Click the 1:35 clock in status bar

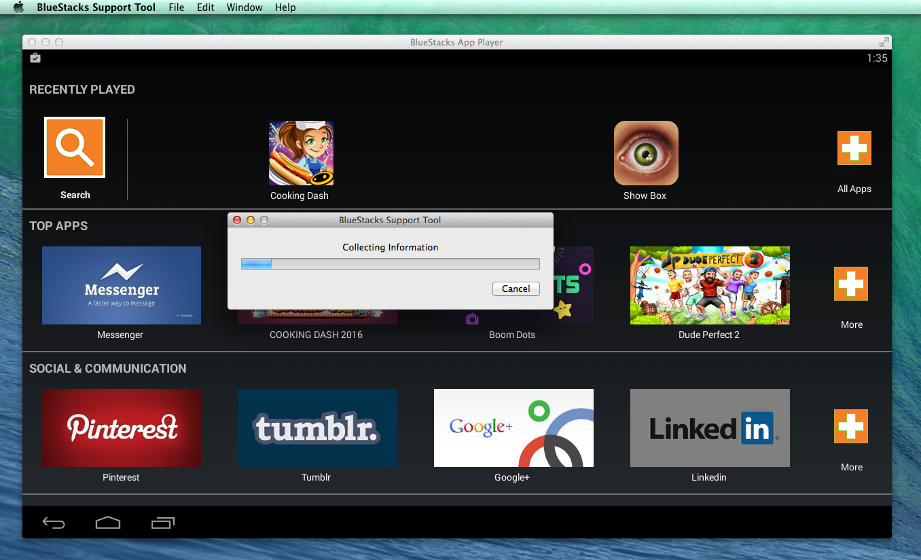coord(877,58)
